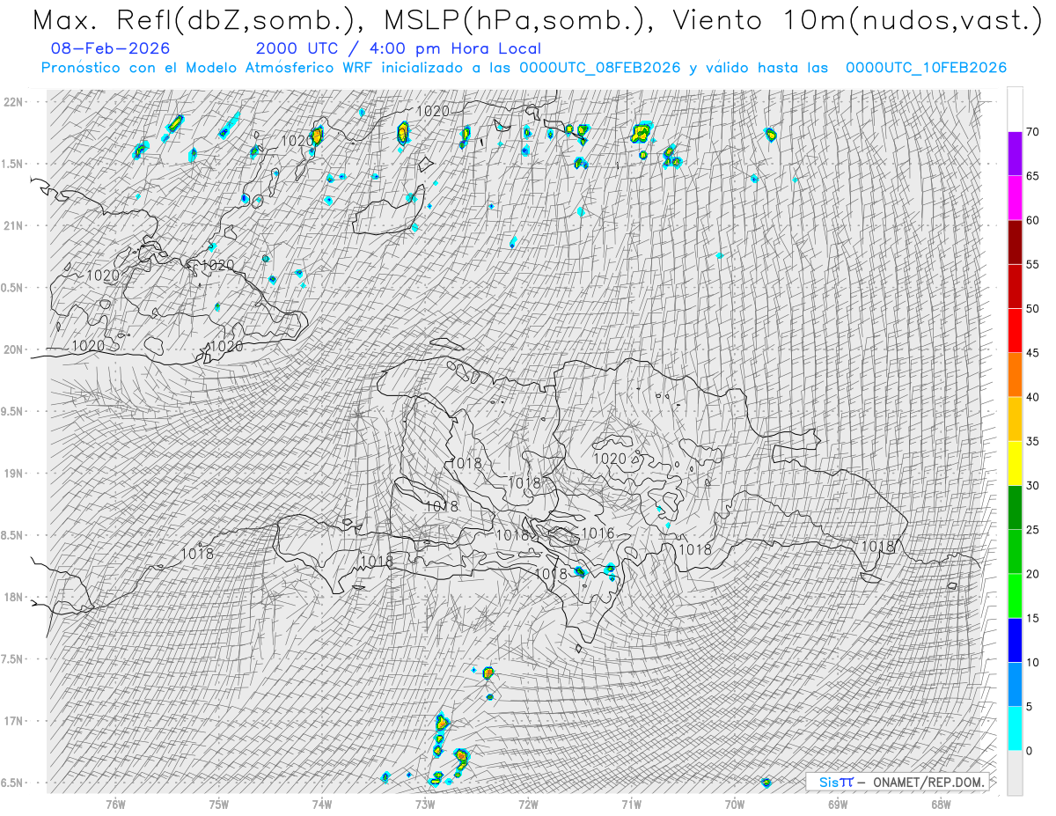Click the '65' tick label on the colorbar
Viewport: 1056px width, 816px height.
[1033, 176]
